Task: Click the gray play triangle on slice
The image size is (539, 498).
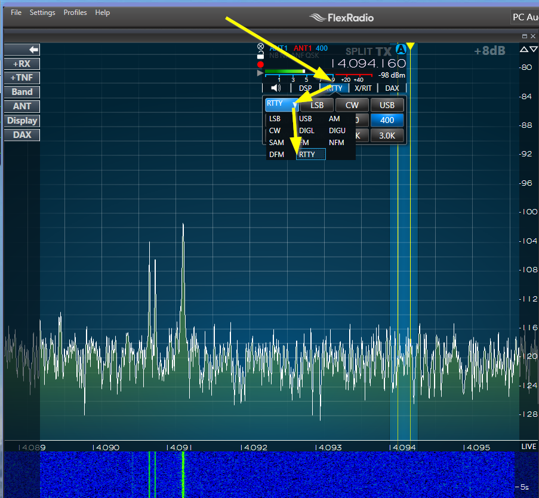Action: tap(260, 73)
